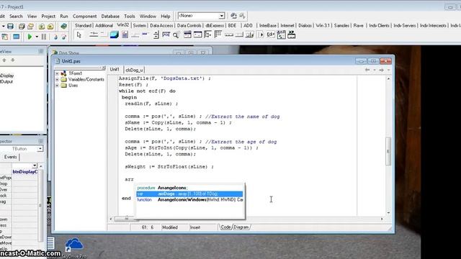Pick the RichEdit component from the palette
The height and width of the screenshot is (259, 461).
(125, 35)
